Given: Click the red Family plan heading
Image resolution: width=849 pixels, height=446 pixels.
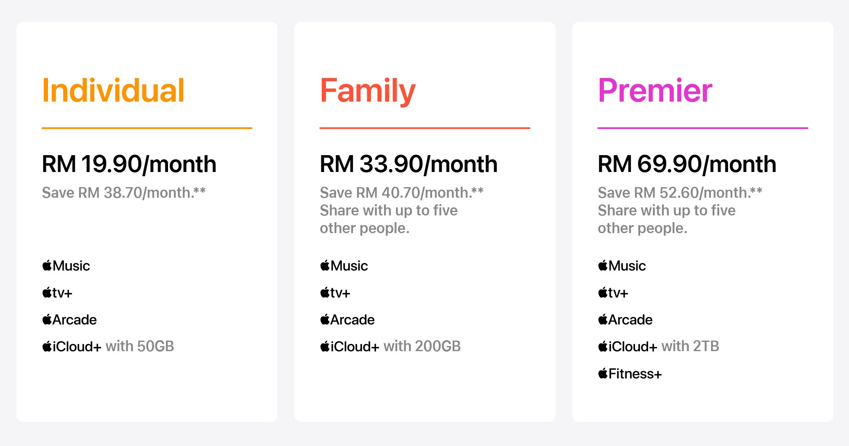Looking at the screenshot, I should 368,91.
